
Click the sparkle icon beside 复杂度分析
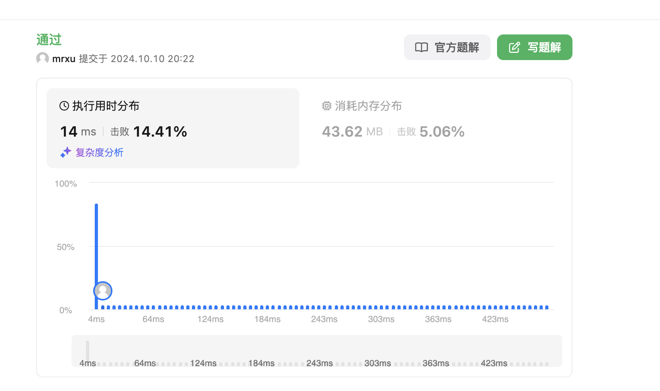click(x=66, y=153)
